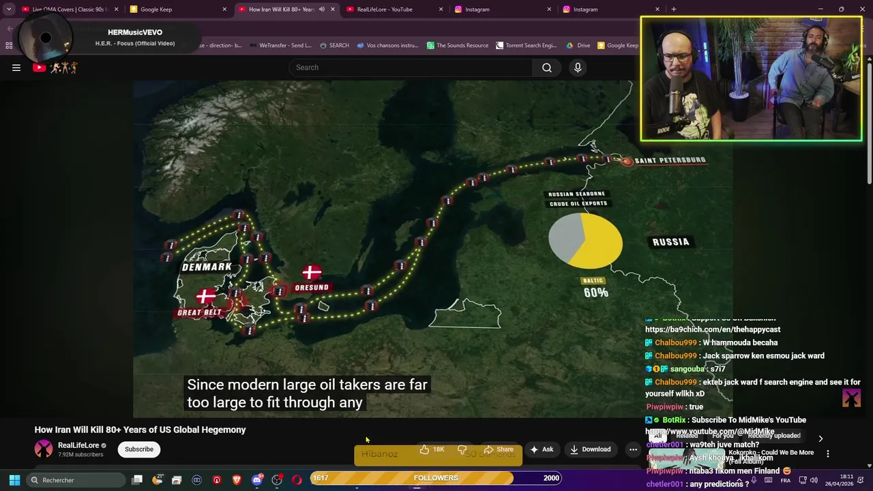The width and height of the screenshot is (873, 491).
Task: Open the more actions three-dot menu
Action: (633, 449)
